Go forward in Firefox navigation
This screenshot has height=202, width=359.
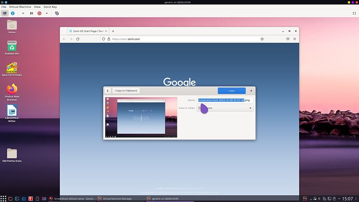coord(71,39)
